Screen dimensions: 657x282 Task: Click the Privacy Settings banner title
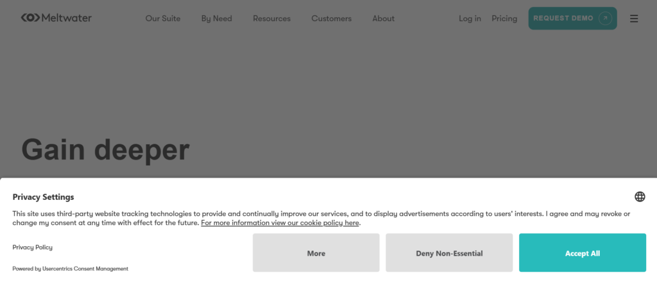tap(43, 197)
